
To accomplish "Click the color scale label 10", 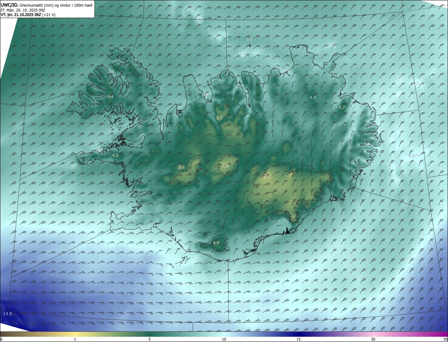I will [224, 339].
